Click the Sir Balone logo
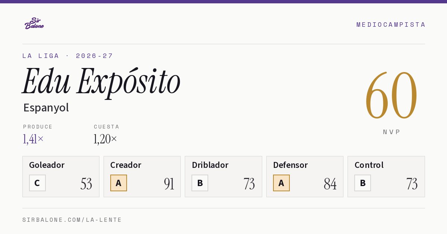 [34, 23]
